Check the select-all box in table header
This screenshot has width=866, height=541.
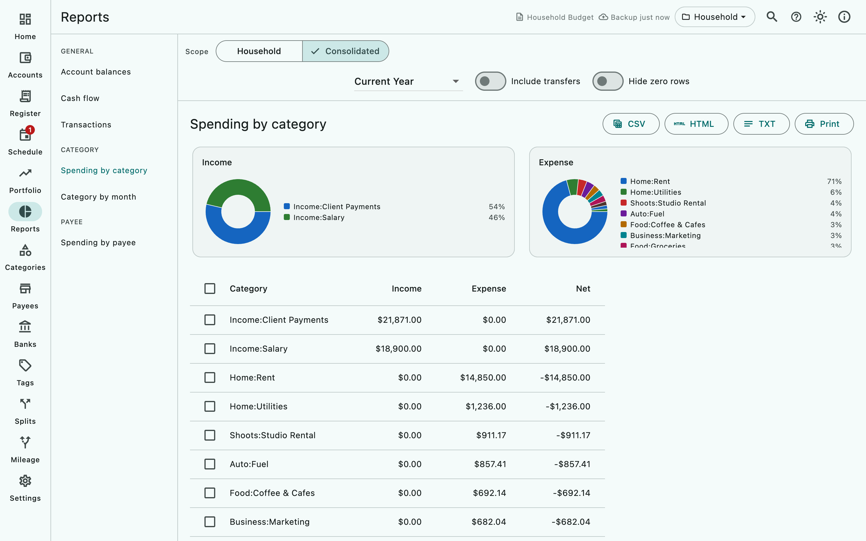[210, 289]
